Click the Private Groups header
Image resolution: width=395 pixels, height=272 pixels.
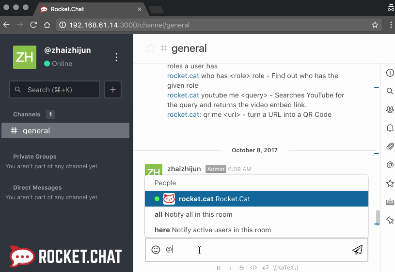[x=35, y=157]
